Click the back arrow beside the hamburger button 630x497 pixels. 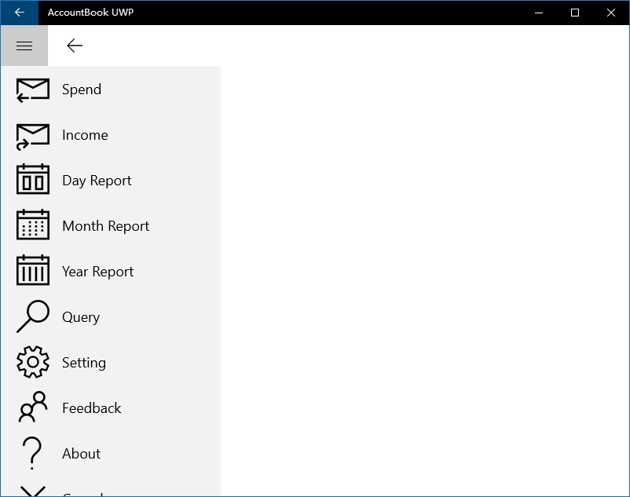[75, 46]
